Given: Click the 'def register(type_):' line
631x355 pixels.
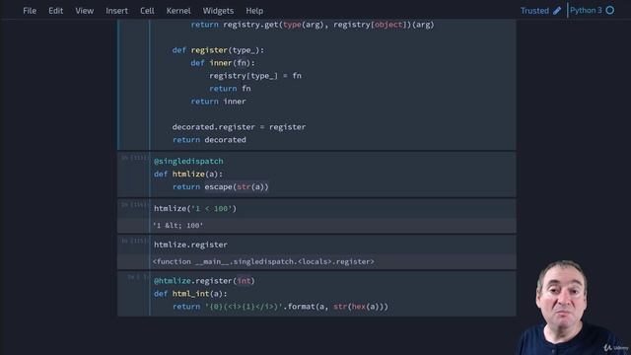Looking at the screenshot, I should 218,50.
